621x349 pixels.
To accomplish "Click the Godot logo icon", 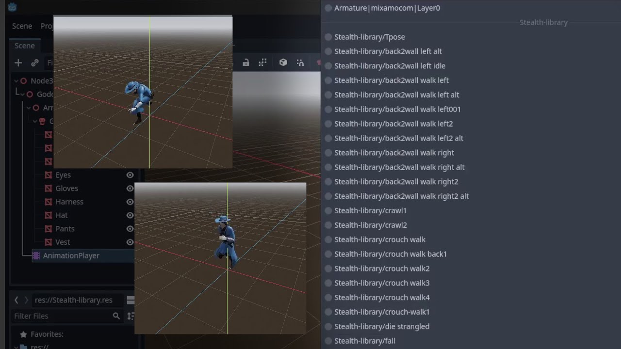I will point(13,7).
